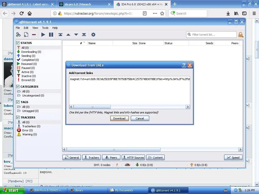Click the Start button on taskbar
The width and height of the screenshot is (259, 194).
click(x=12, y=190)
